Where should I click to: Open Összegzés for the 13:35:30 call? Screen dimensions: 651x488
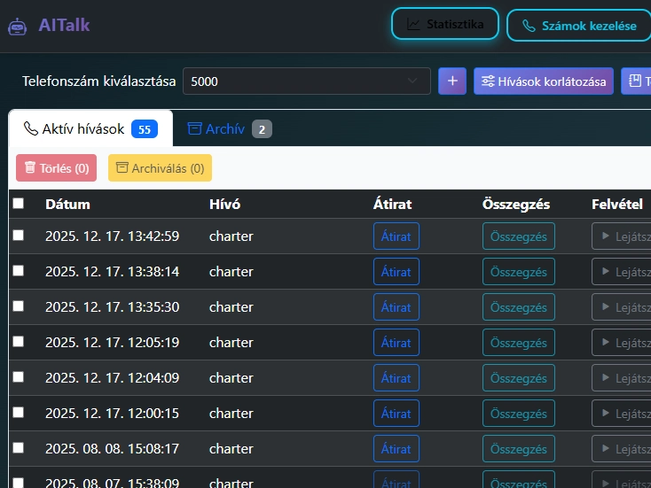click(x=519, y=307)
